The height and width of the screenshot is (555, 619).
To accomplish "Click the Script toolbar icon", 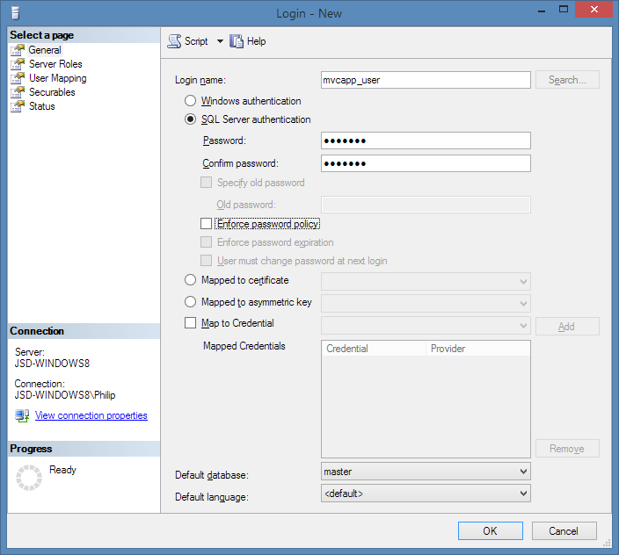I will (x=174, y=41).
